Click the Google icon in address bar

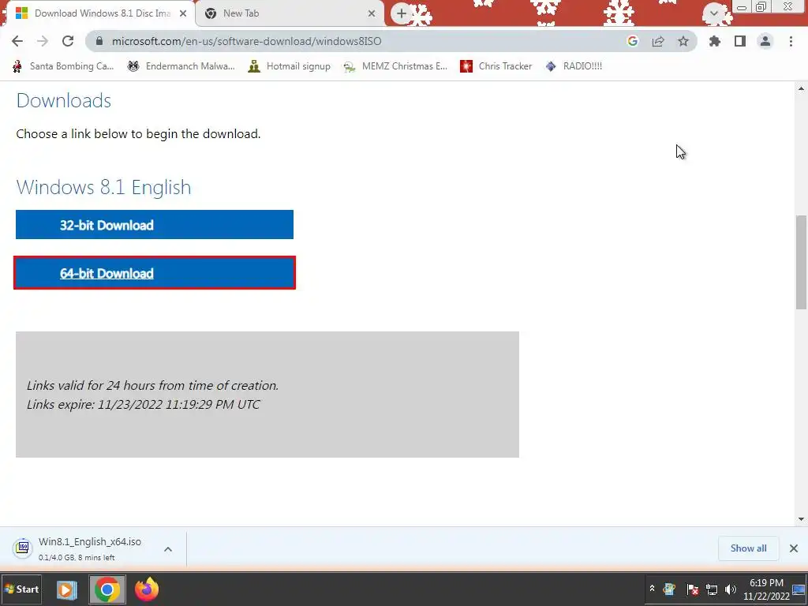(x=633, y=41)
